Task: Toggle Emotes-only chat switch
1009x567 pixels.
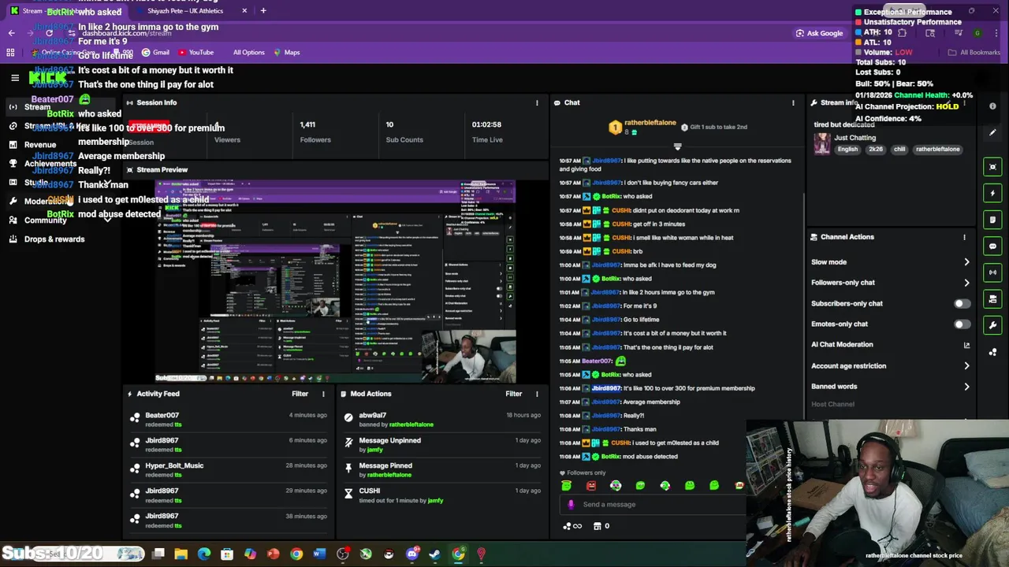Action: tap(962, 324)
